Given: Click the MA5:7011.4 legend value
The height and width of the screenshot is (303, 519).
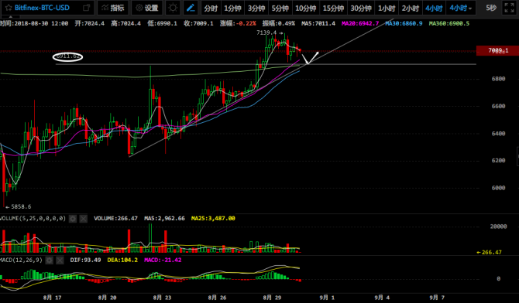Looking at the screenshot, I should pyautogui.click(x=318, y=23).
